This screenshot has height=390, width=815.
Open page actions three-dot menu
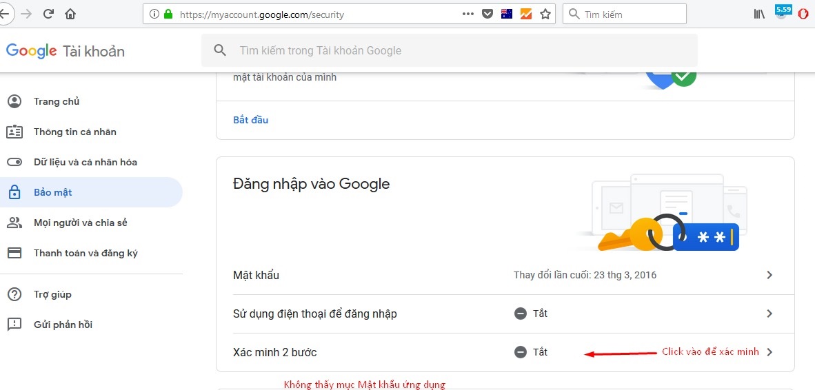click(x=467, y=14)
